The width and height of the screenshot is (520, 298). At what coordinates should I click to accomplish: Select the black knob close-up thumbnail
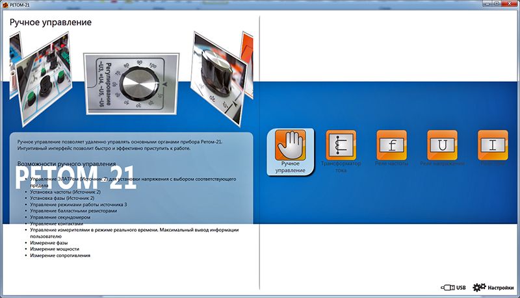tap(220, 79)
